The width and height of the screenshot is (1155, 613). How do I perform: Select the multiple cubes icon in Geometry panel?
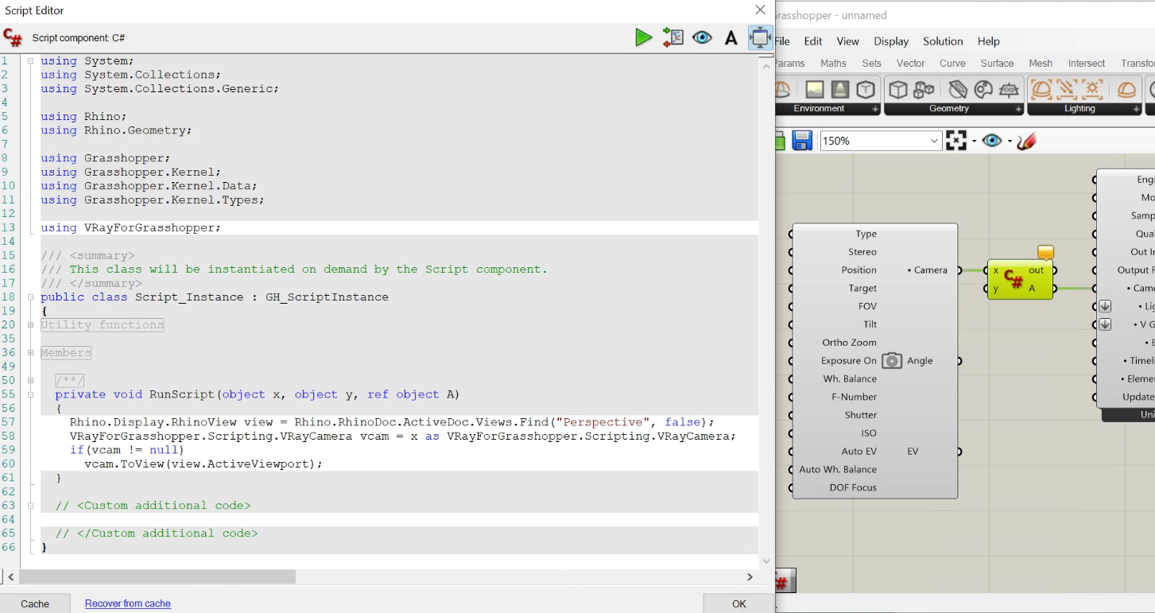(924, 89)
